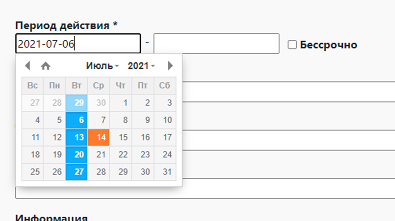Viewport: 395px width, 221px height.
Task: Open the Июль month dropdown
Action: pos(102,66)
